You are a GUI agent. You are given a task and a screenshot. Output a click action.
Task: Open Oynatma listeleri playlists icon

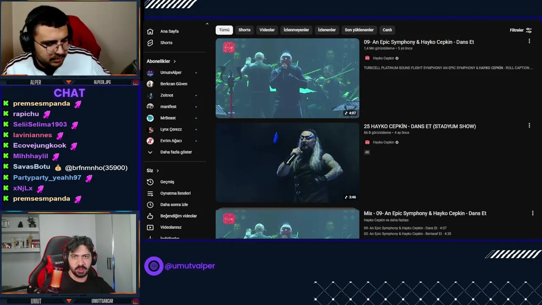click(x=150, y=193)
